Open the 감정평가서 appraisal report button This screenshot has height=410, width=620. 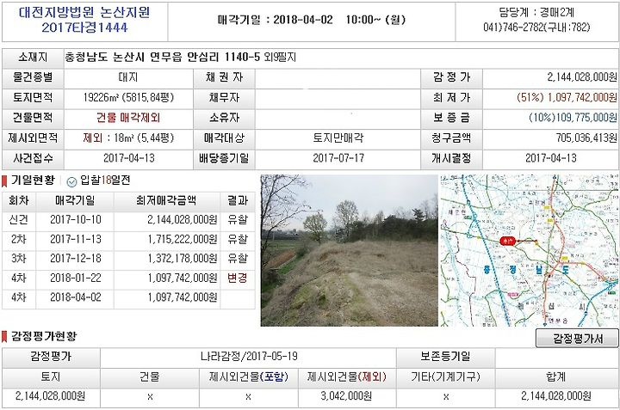pyautogui.click(x=577, y=338)
